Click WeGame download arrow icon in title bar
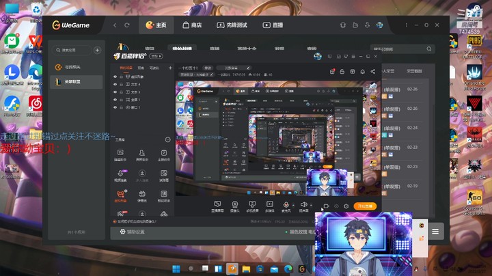 [367, 25]
